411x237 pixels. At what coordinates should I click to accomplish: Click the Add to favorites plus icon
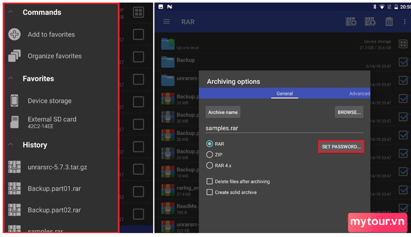pyautogui.click(x=15, y=34)
